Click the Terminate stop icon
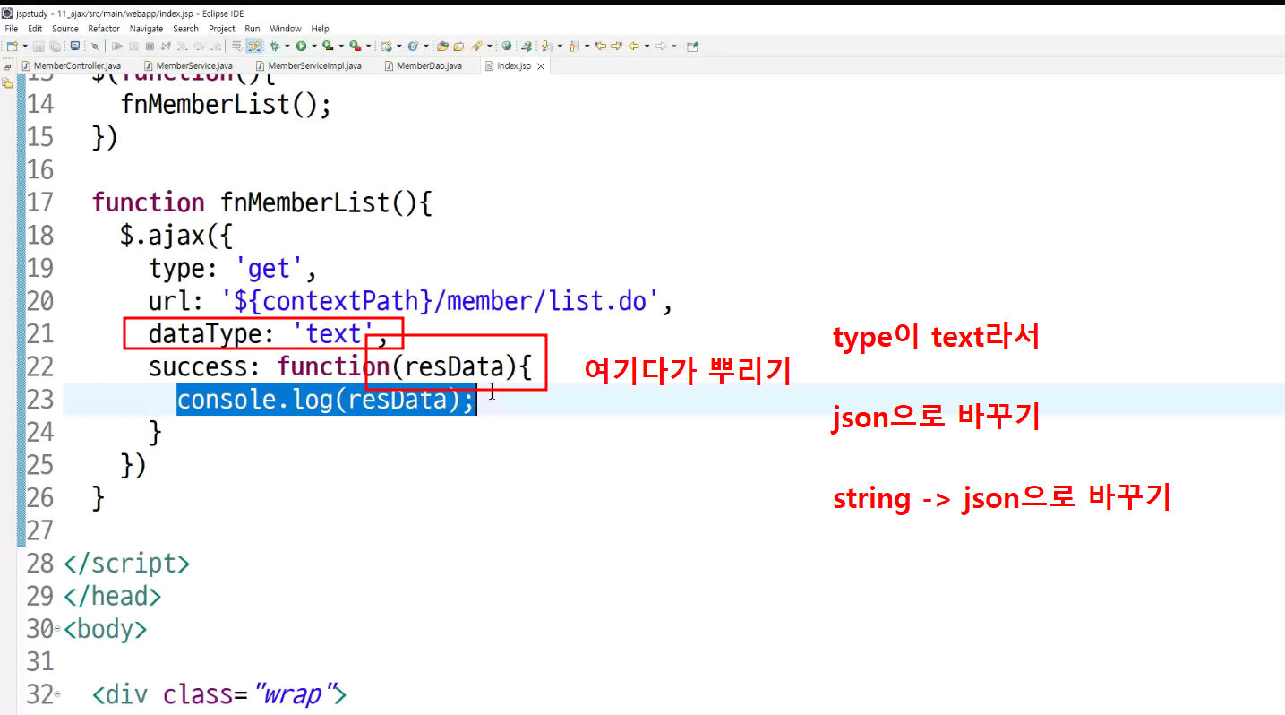The image size is (1285, 715). click(x=150, y=47)
